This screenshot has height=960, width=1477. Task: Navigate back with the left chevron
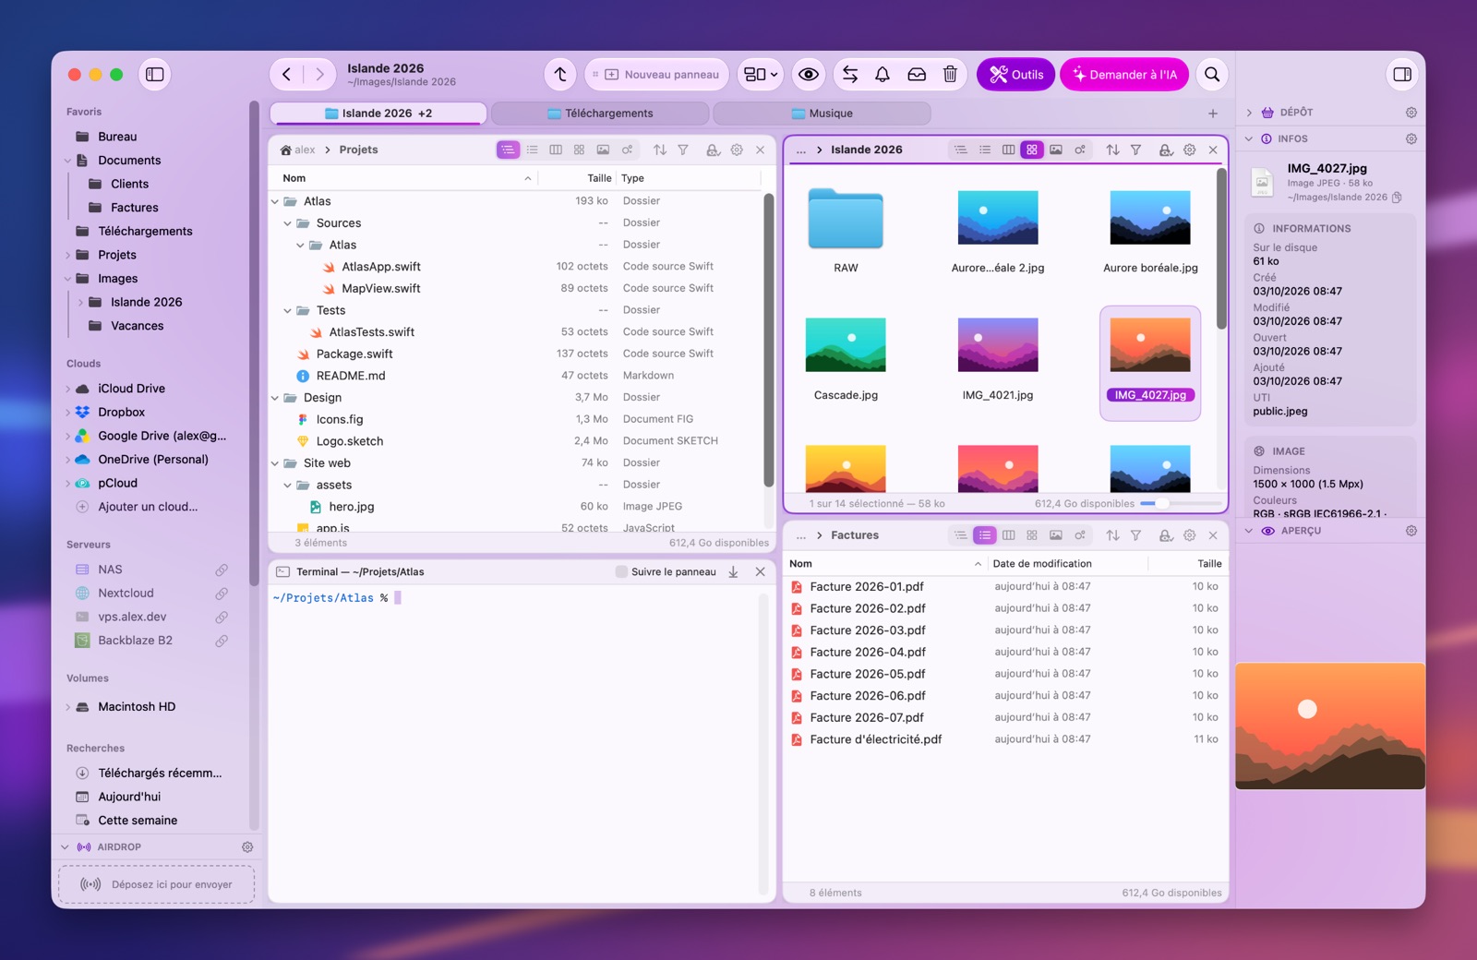coord(287,75)
